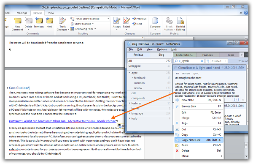Click Block Authors icon

pyautogui.click(x=169, y=21)
